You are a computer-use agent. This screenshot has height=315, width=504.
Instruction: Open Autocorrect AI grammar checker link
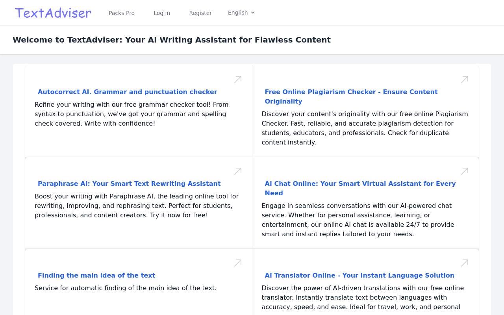coord(128,92)
